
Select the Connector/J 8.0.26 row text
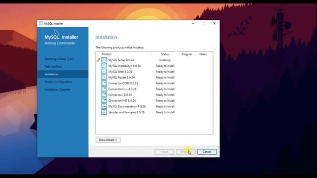pos(120,95)
